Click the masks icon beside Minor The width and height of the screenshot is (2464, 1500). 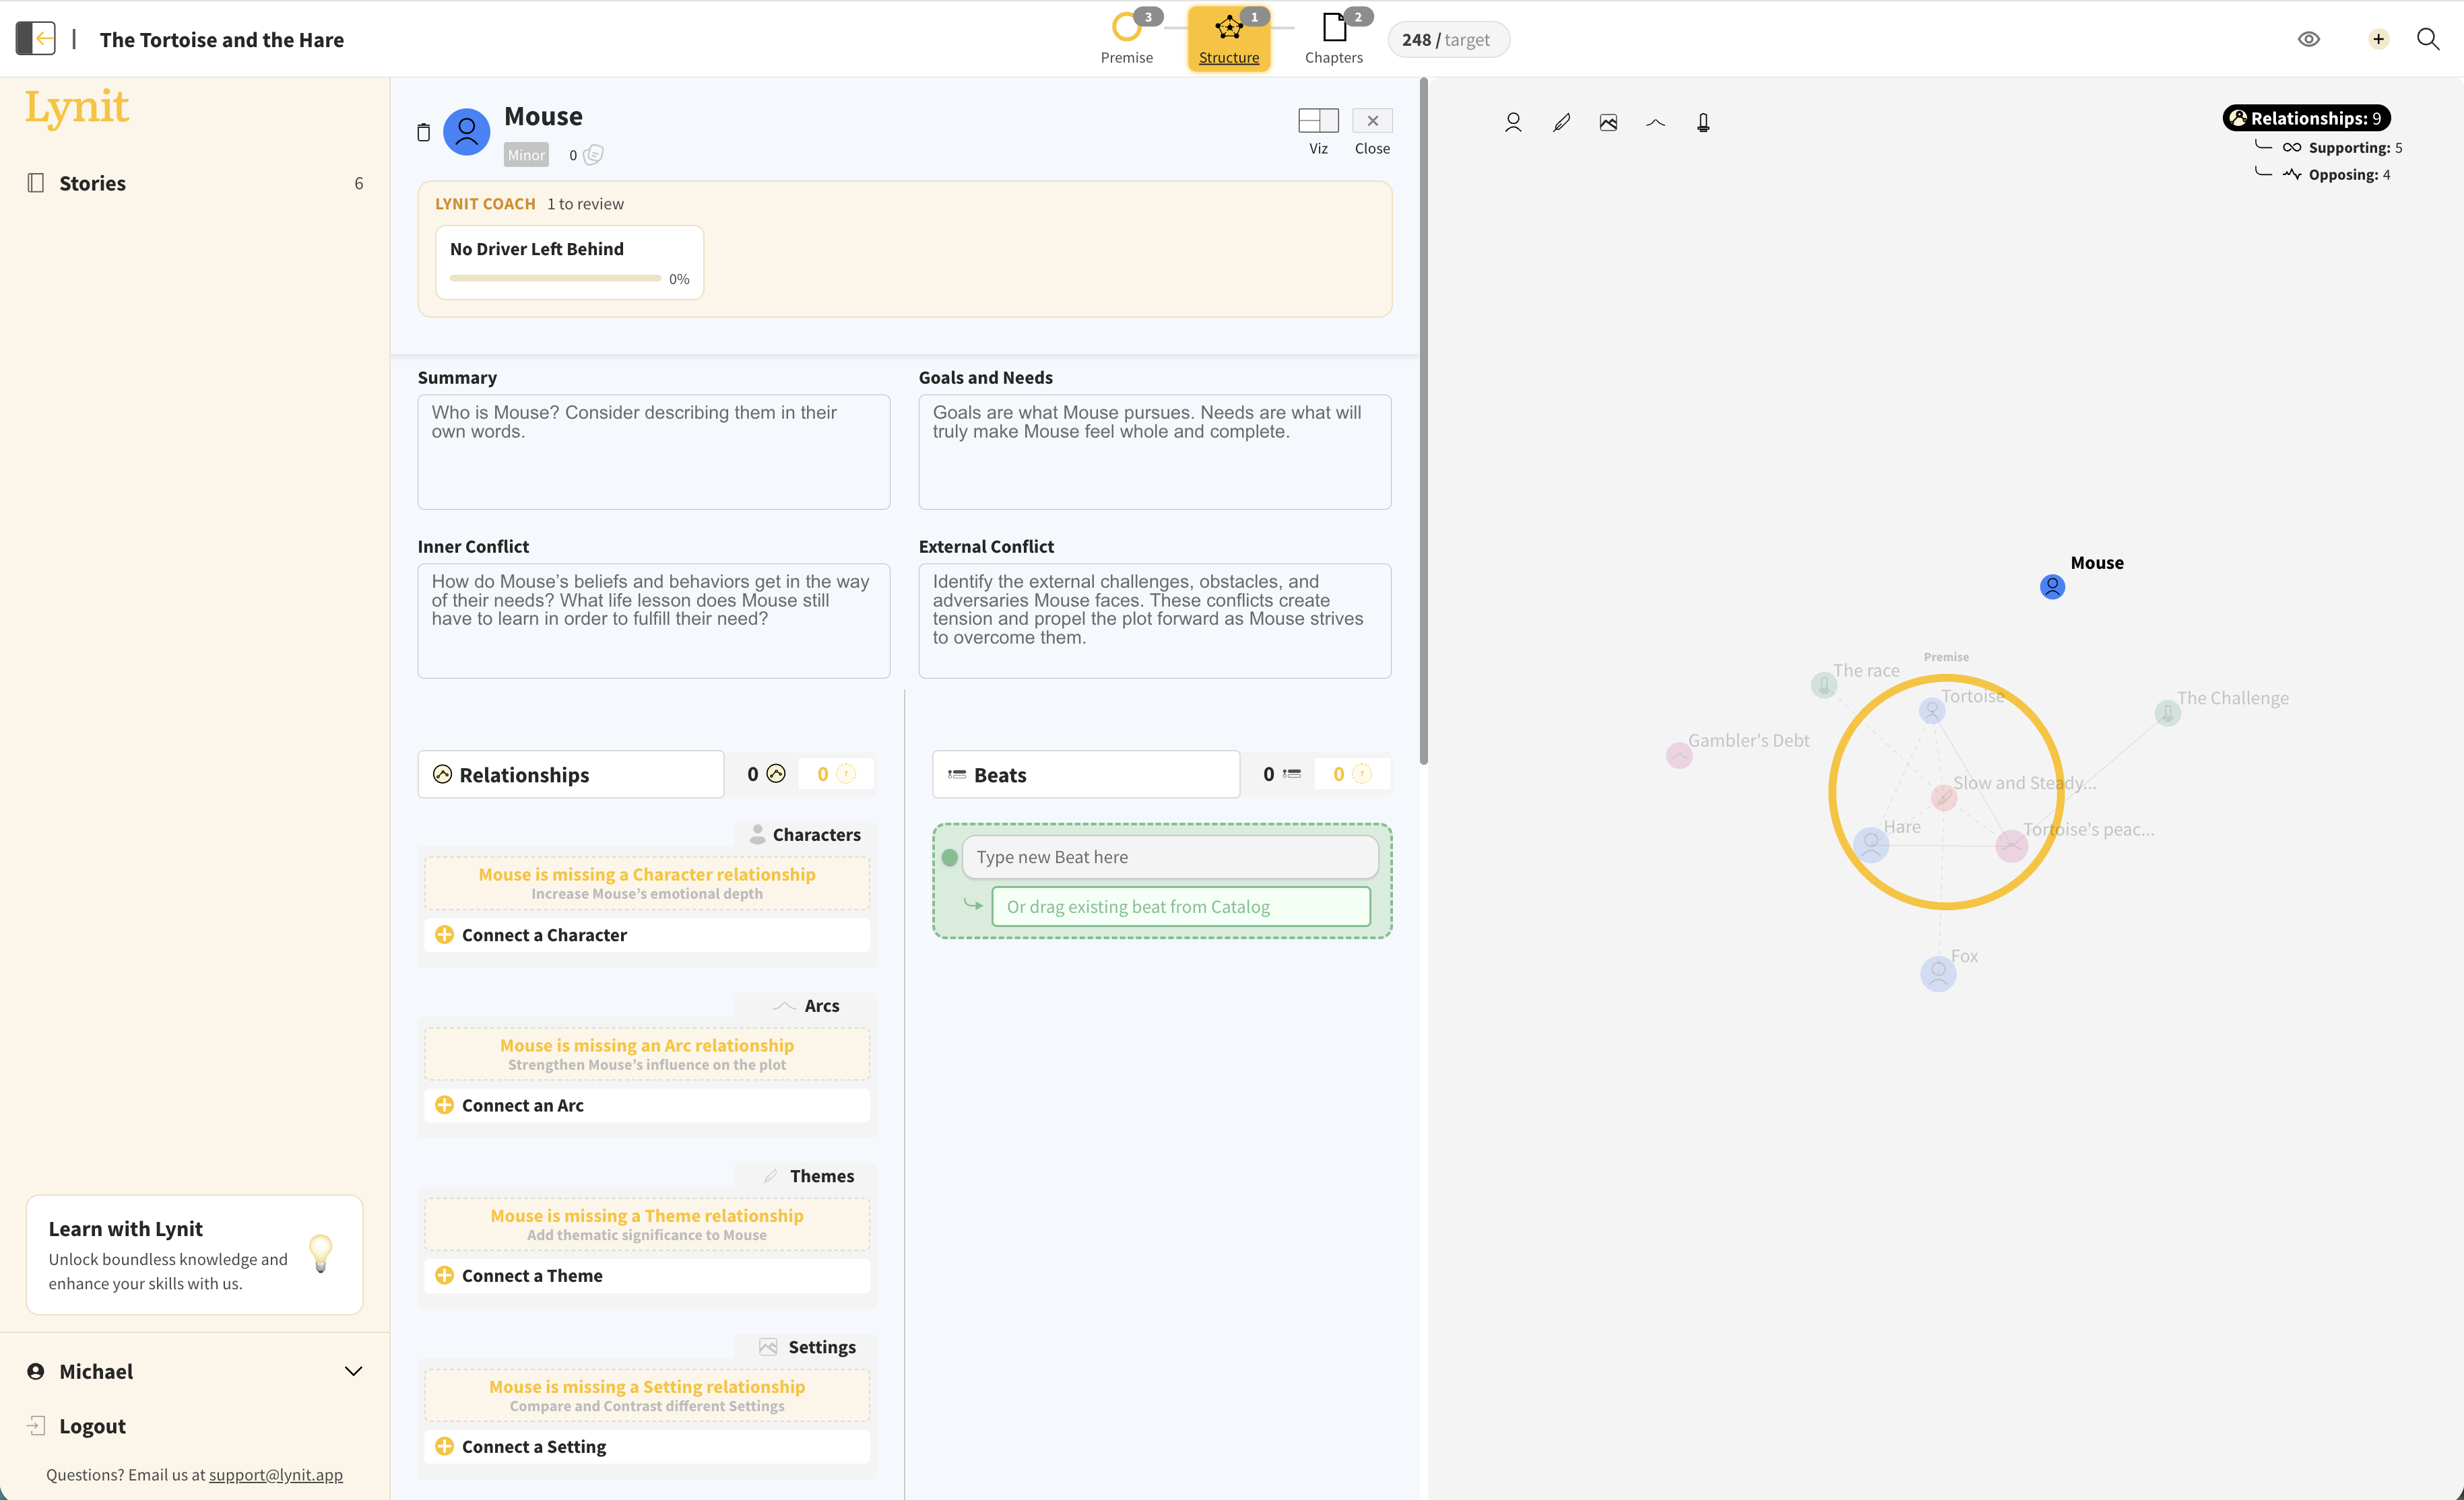594,155
